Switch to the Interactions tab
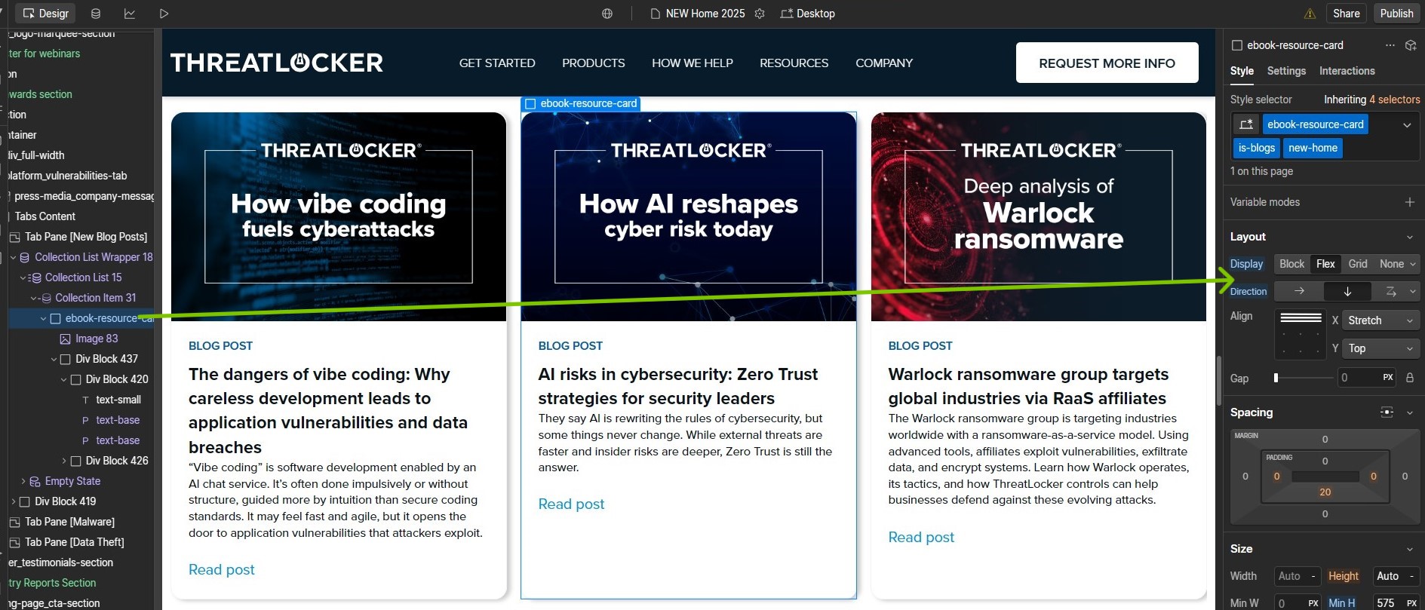 coord(1347,71)
